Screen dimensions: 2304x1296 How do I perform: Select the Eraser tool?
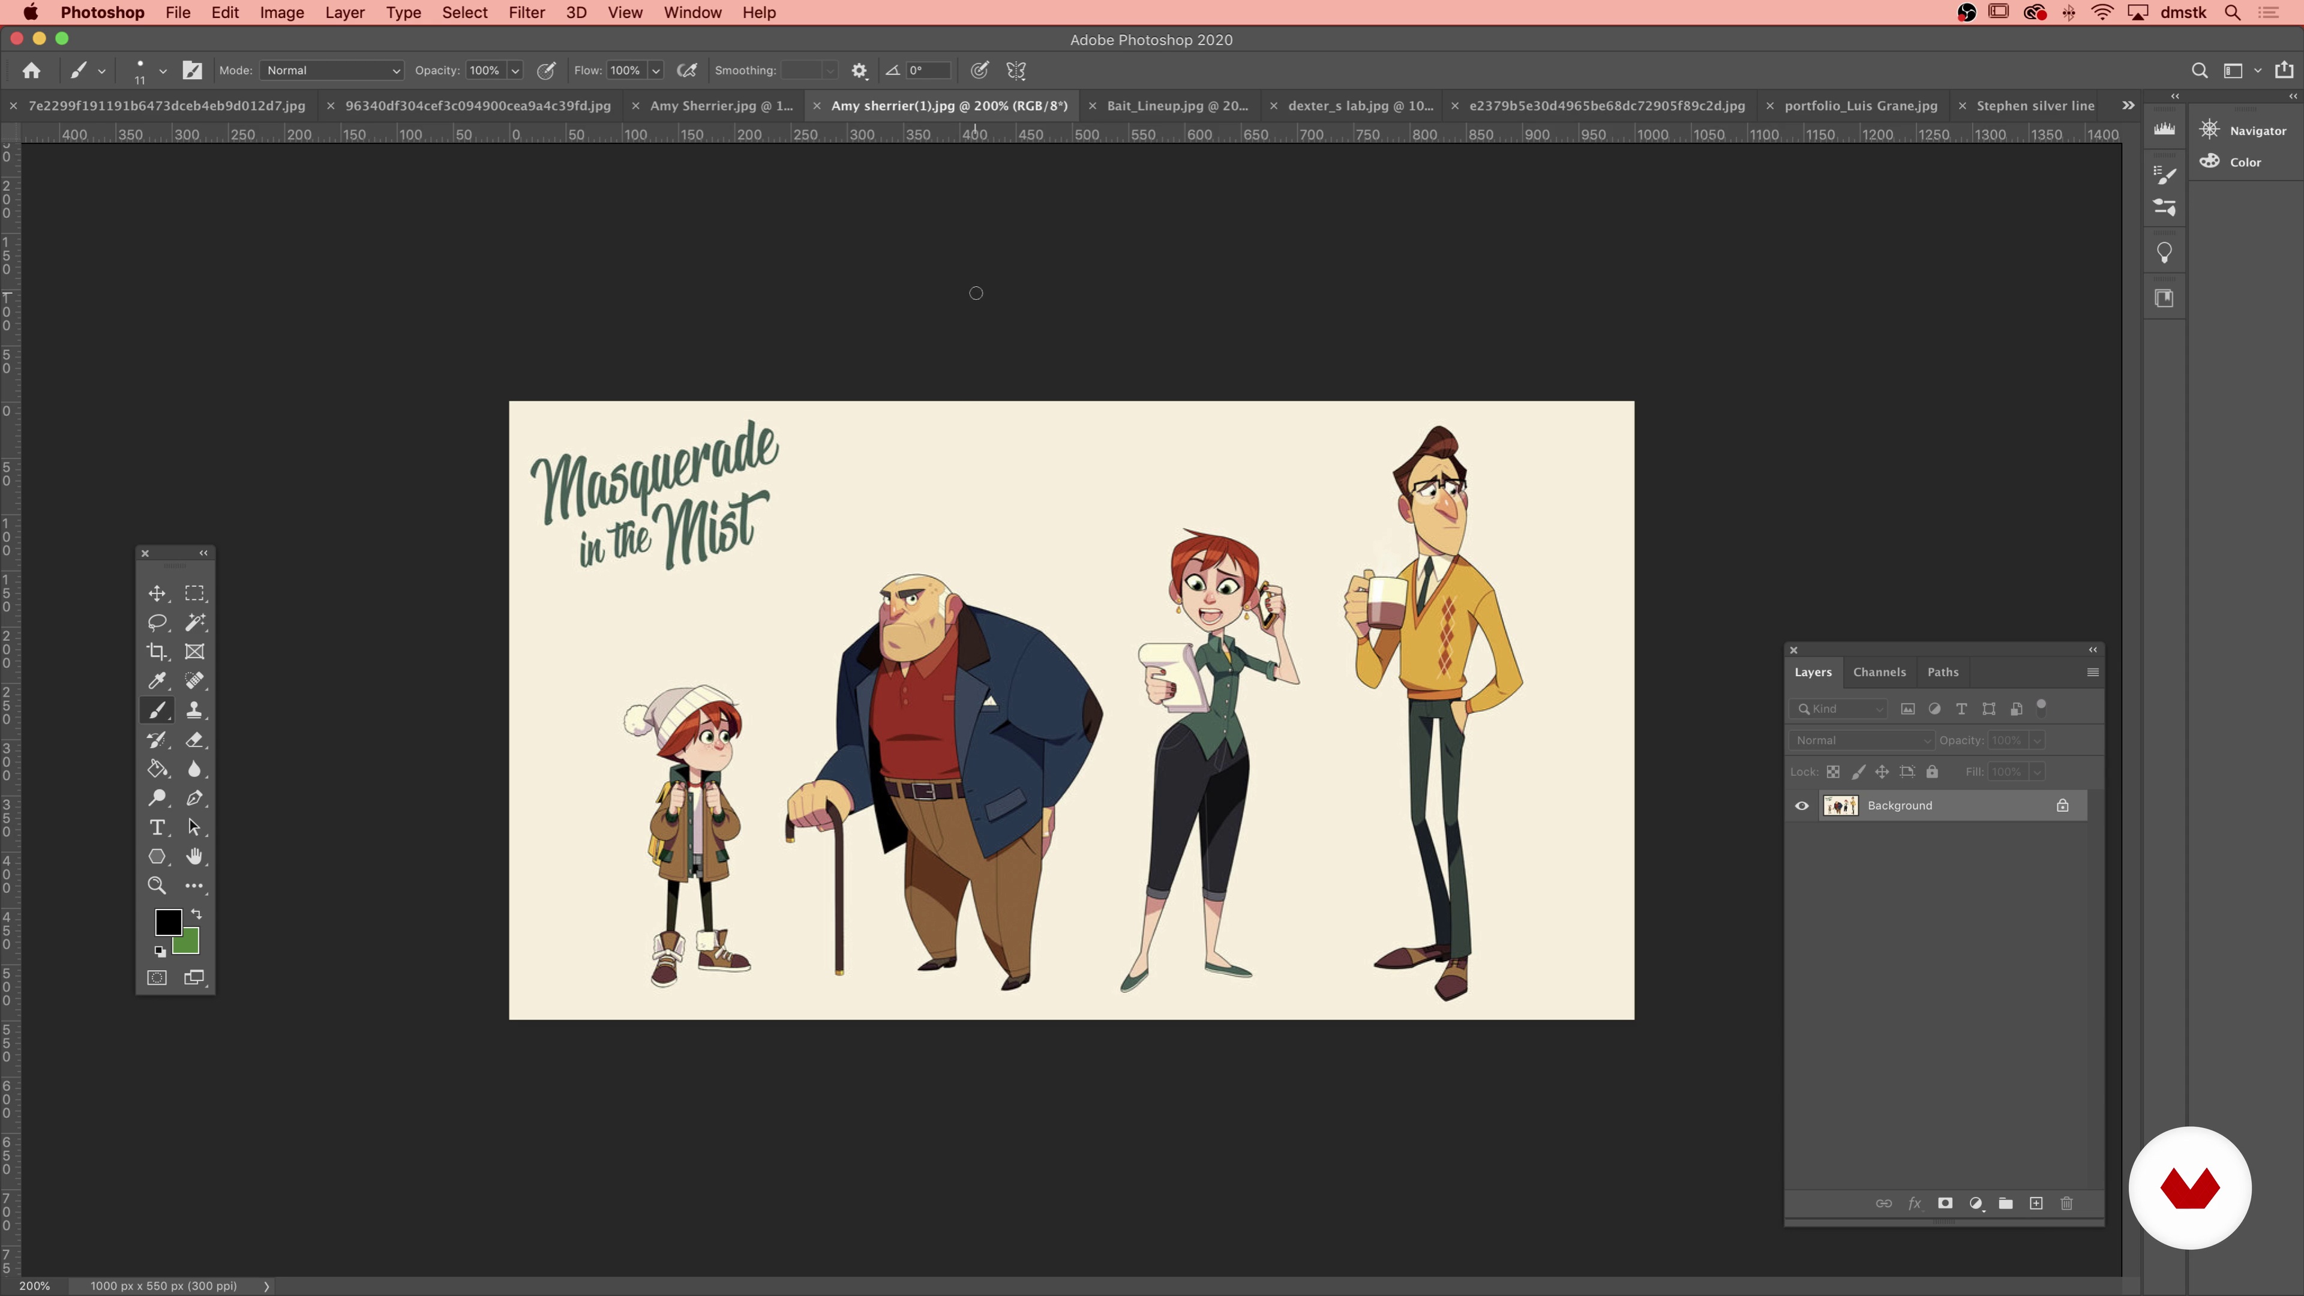[194, 740]
